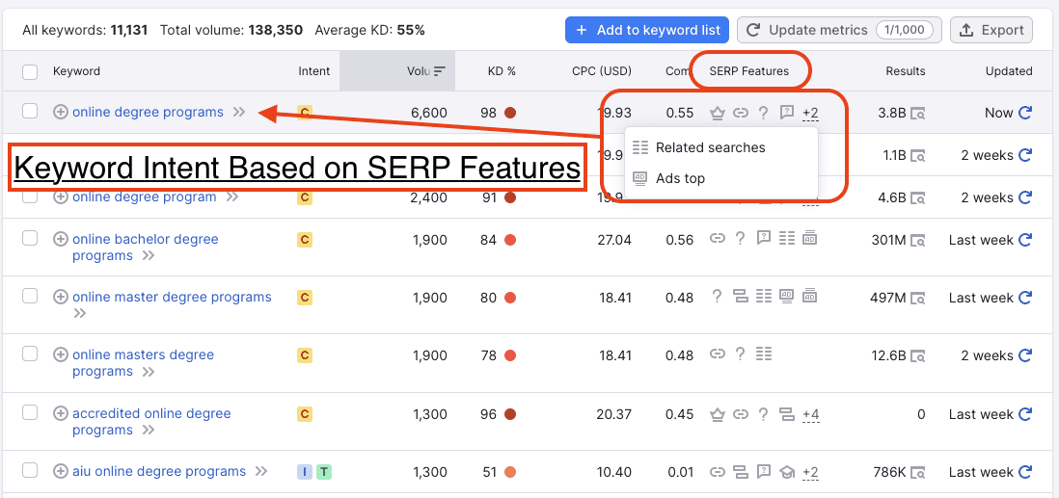Select checkbox for online masters degree programs
Screen dimensions: 1059x498
click(x=30, y=354)
